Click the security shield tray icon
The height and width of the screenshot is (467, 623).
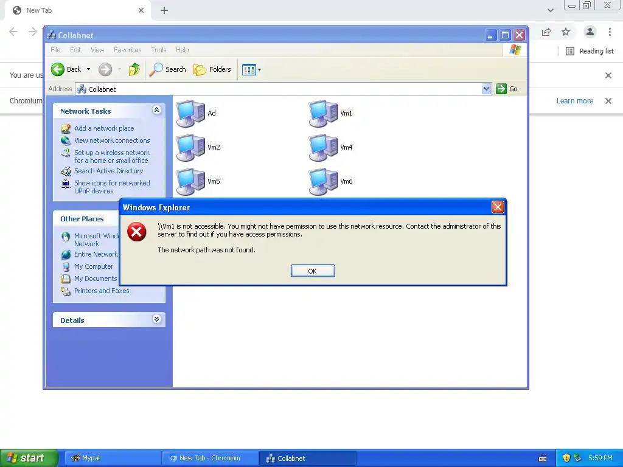click(x=566, y=458)
